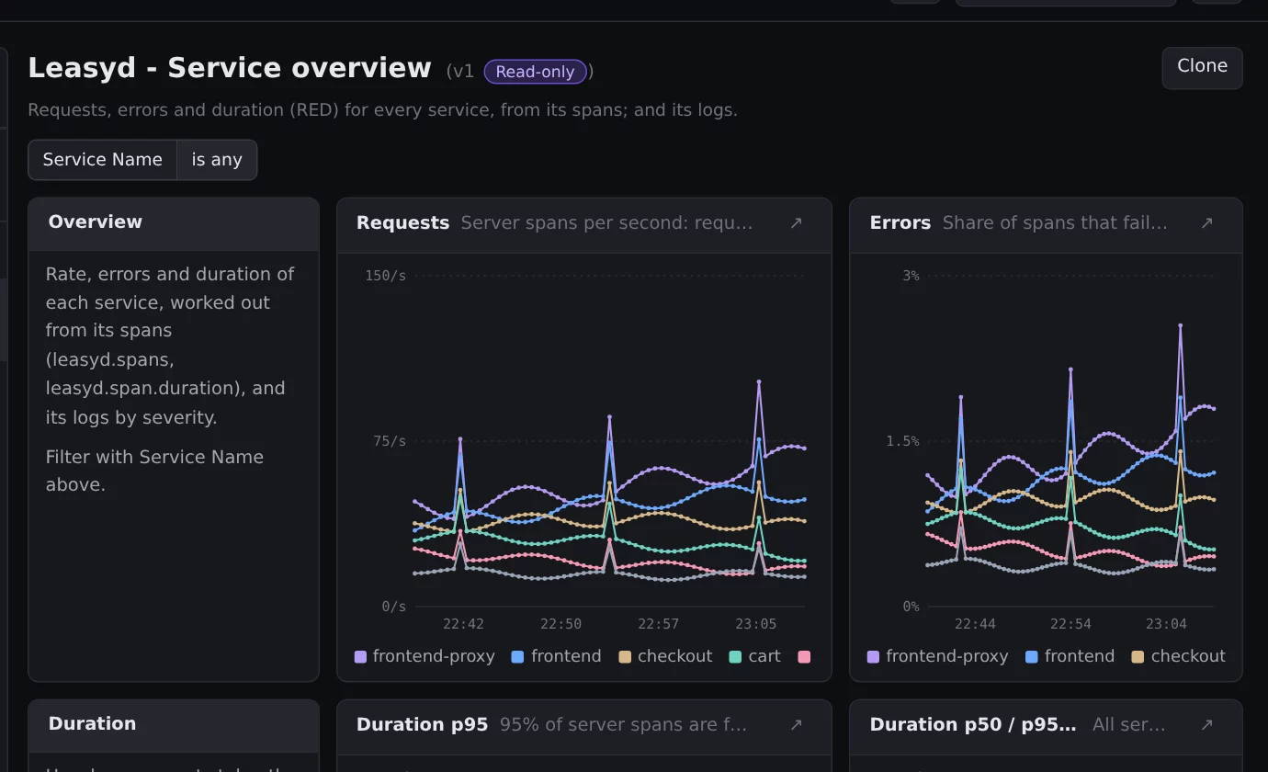Click the 1.5% axis label in Errors
The height and width of the screenshot is (772, 1268).
(902, 441)
